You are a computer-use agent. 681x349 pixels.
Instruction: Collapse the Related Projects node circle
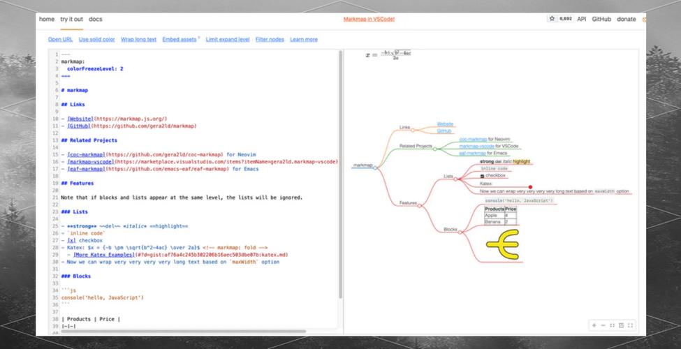(x=434, y=149)
